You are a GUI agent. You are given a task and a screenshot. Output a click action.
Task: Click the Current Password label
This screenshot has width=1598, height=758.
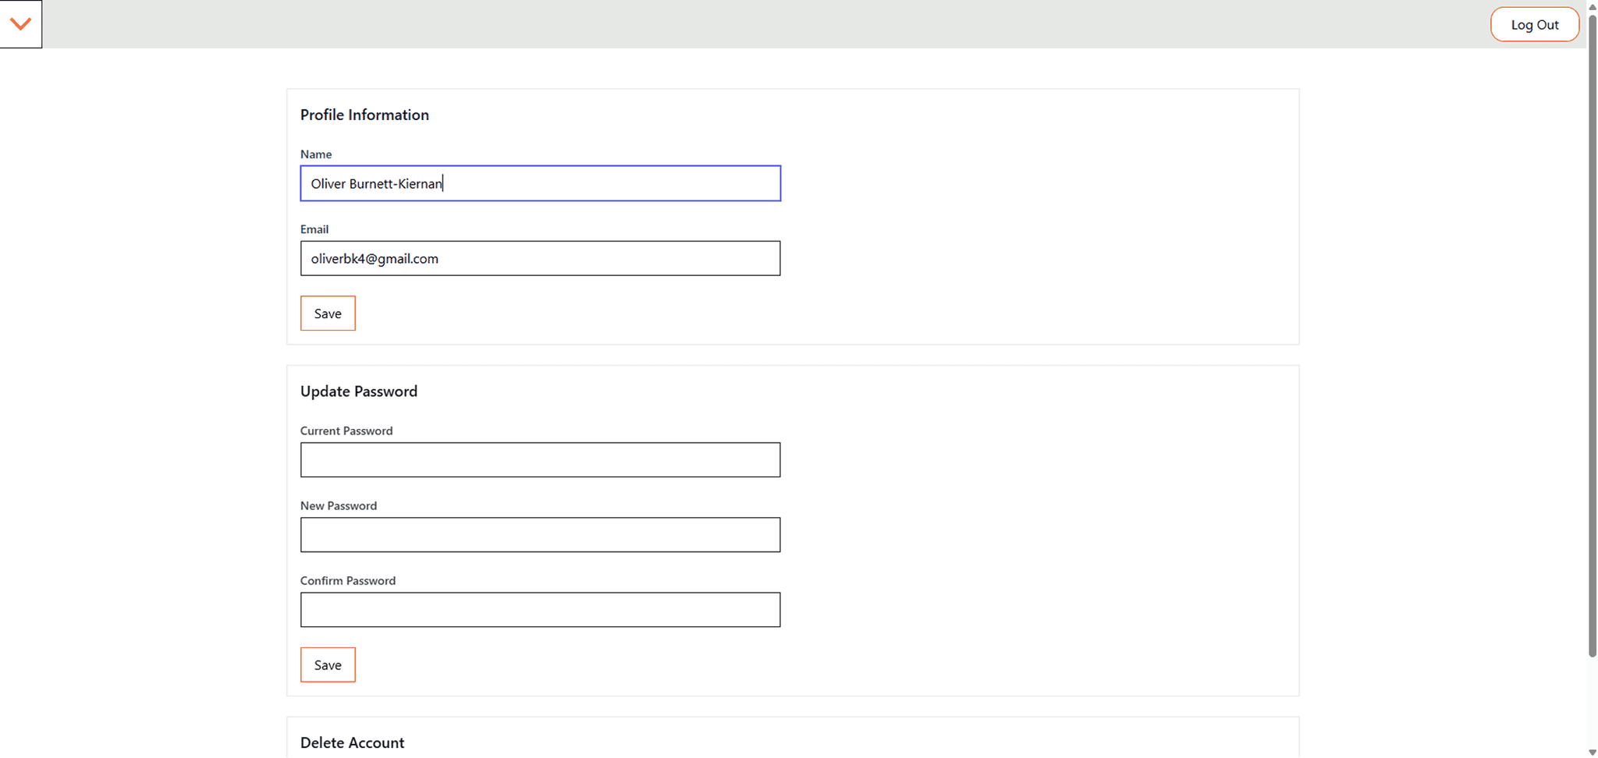346,430
